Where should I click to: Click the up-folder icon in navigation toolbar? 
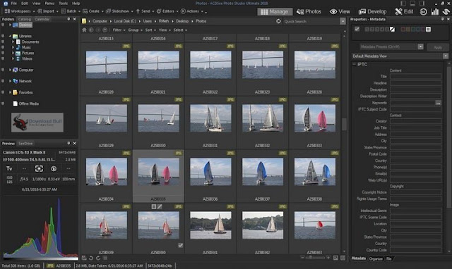click(x=105, y=30)
